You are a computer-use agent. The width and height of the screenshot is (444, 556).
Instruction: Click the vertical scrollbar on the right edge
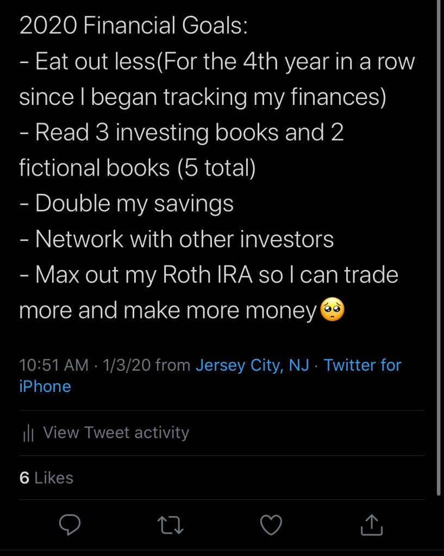439,245
